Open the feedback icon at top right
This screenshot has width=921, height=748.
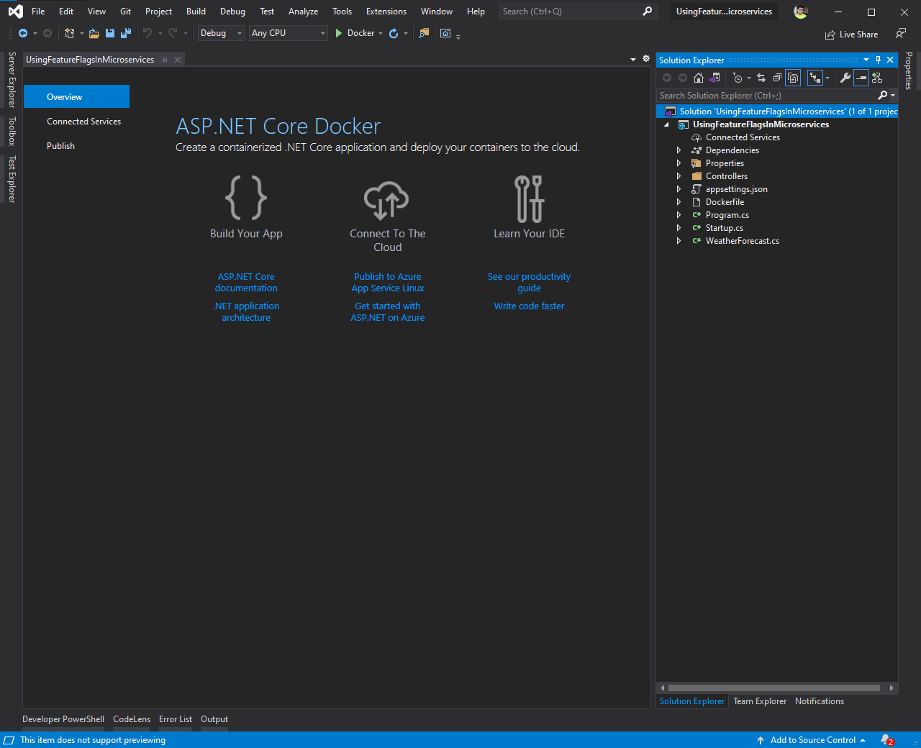[x=901, y=33]
